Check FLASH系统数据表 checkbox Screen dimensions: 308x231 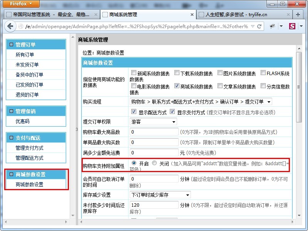263,73
